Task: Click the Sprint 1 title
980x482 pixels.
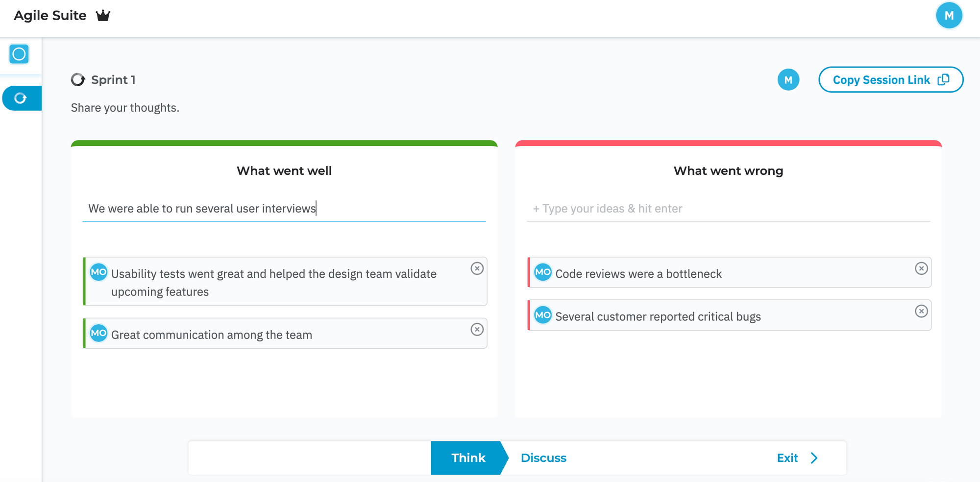Action: pos(113,80)
